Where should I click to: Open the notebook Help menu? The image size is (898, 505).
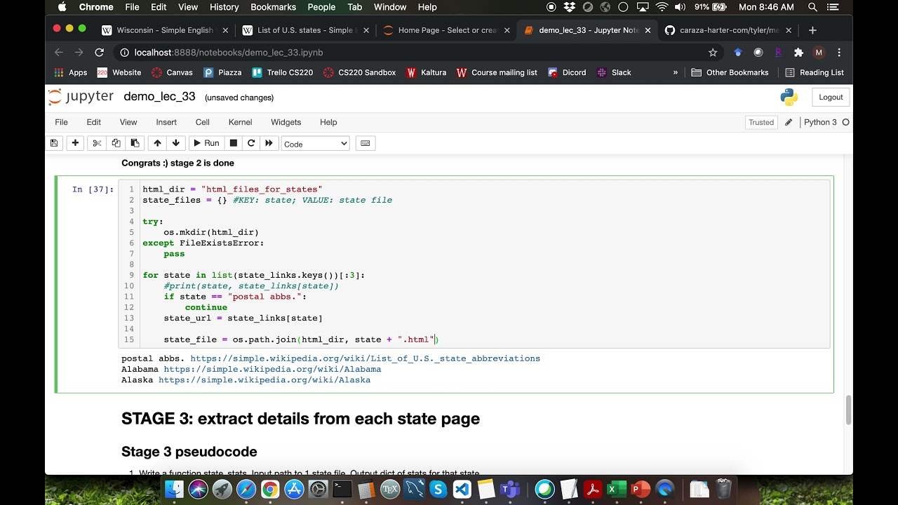pyautogui.click(x=328, y=122)
